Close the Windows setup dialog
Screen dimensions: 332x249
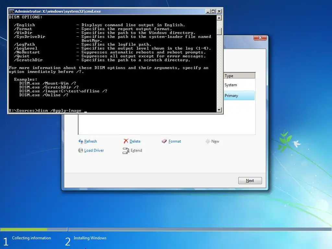pos(260,38)
